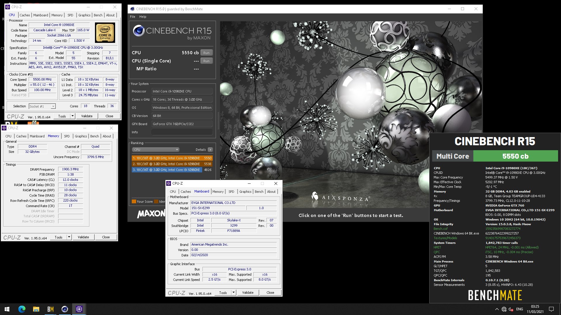Open Socket #1 selection dropdown

(x=42, y=106)
